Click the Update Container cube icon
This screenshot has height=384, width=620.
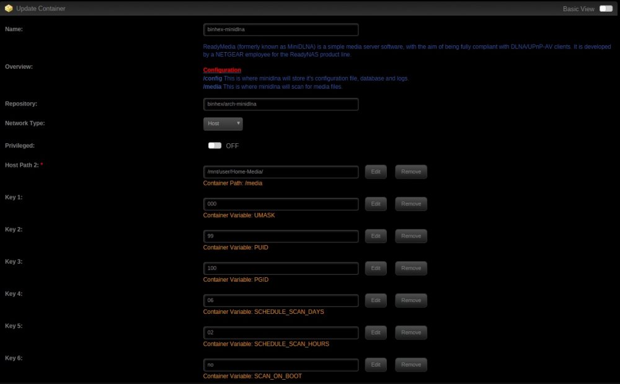[x=8, y=8]
